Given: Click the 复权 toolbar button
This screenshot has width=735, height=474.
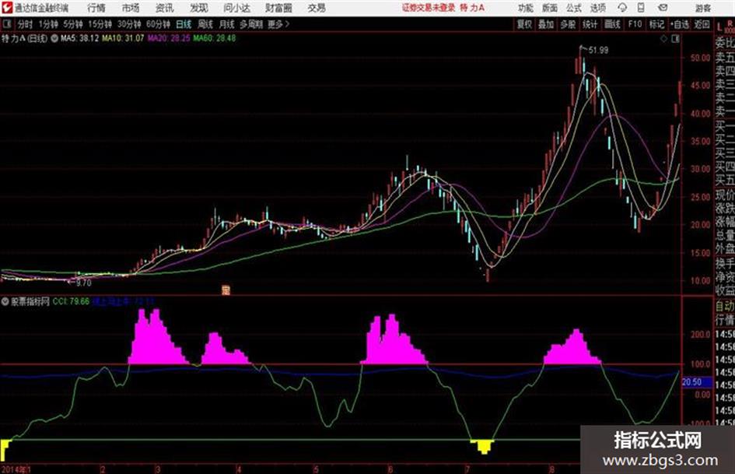Looking at the screenshot, I should pyautogui.click(x=524, y=24).
